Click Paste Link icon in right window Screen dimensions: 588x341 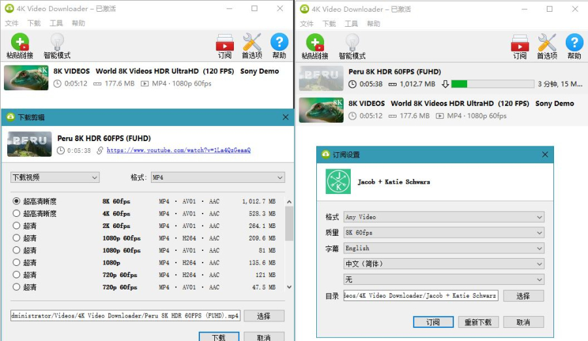pos(314,44)
